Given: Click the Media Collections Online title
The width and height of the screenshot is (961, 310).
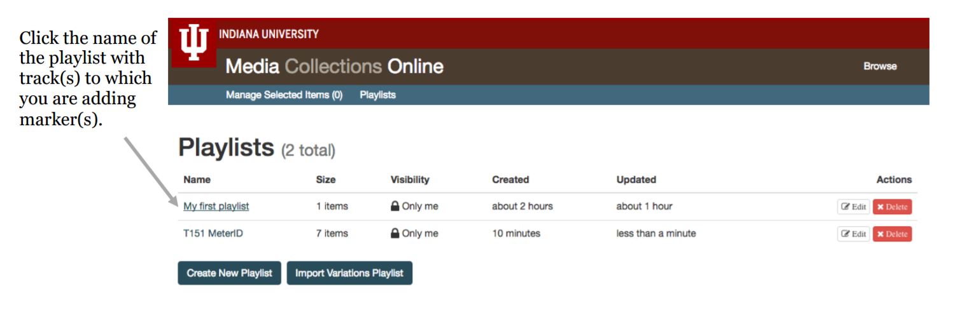Looking at the screenshot, I should click(x=335, y=67).
